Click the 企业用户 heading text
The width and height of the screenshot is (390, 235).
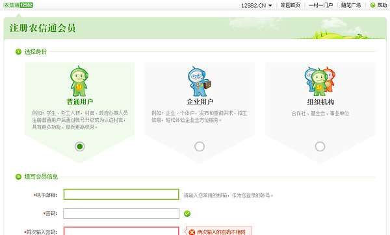click(200, 102)
